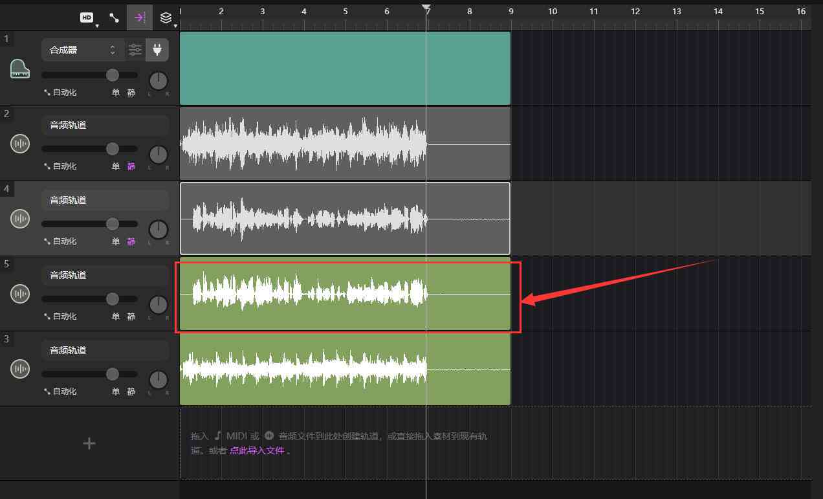Click the pan knob on track 5
The image size is (823, 499).
coord(158,305)
